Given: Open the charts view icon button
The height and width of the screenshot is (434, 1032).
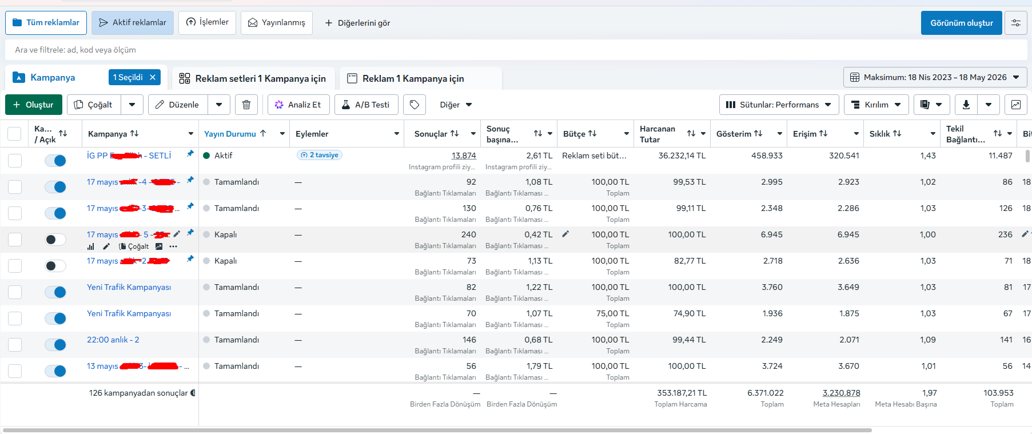Looking at the screenshot, I should [x=1016, y=105].
